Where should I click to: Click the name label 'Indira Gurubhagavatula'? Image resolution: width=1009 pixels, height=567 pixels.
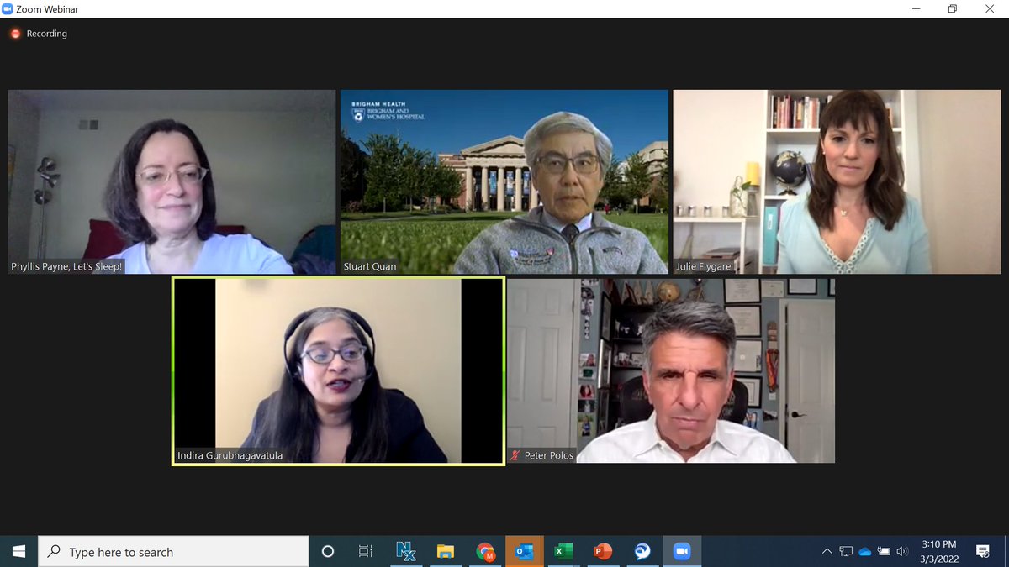(230, 455)
